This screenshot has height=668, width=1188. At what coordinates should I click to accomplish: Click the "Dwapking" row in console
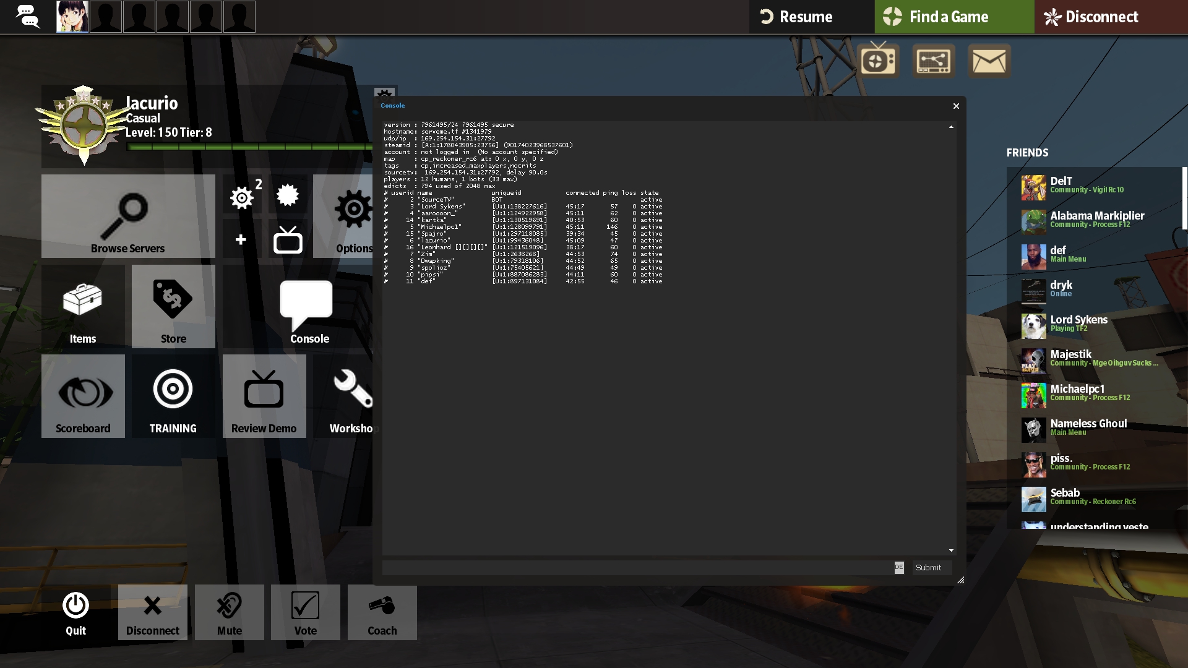tap(523, 261)
